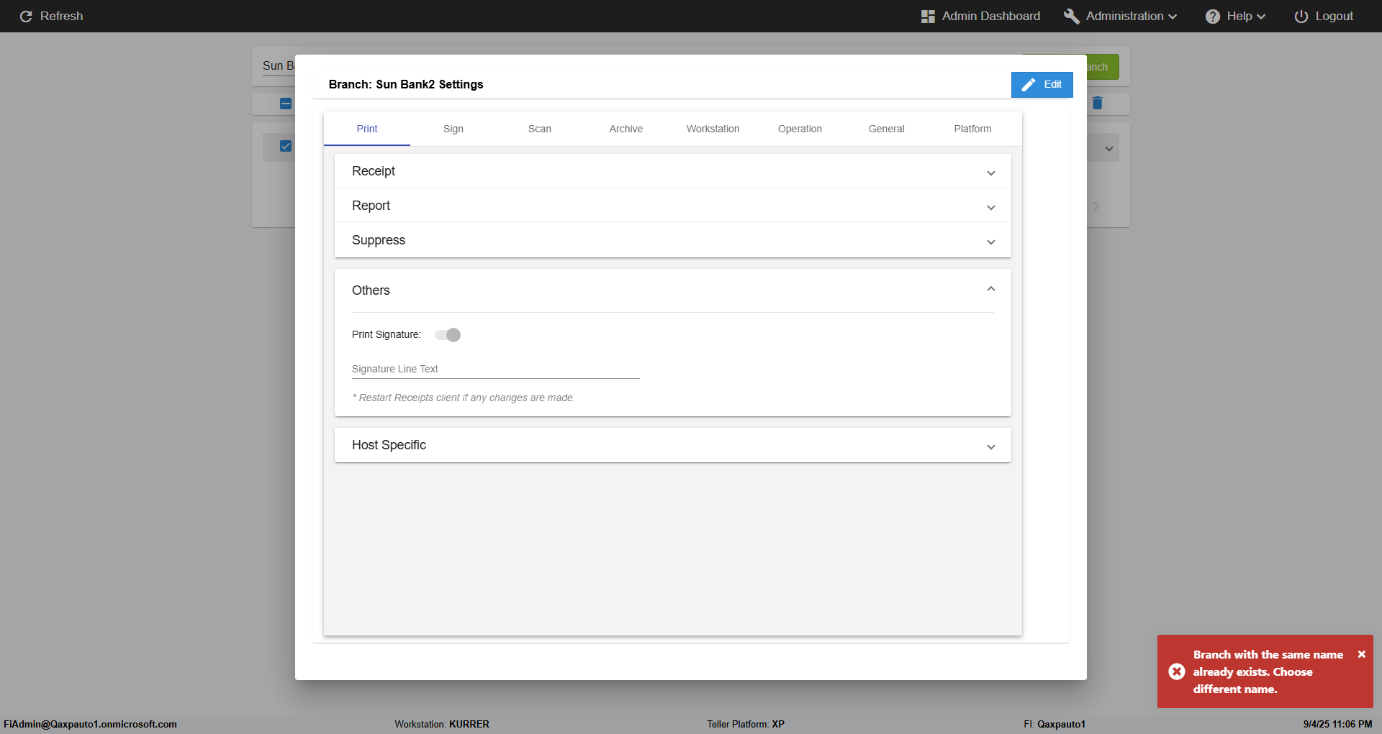
Task: Open the Archive tab
Action: click(x=625, y=129)
